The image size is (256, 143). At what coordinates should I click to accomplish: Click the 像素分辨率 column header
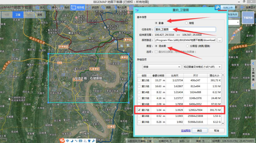click(158, 75)
